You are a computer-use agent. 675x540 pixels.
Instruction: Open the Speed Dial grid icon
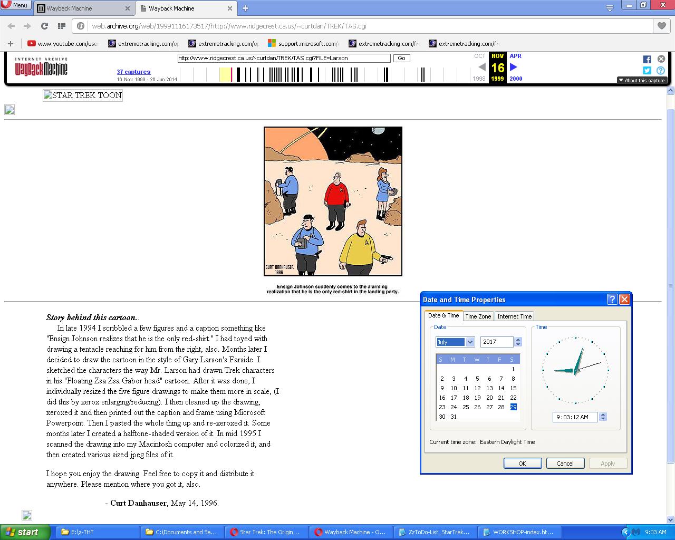(61, 26)
